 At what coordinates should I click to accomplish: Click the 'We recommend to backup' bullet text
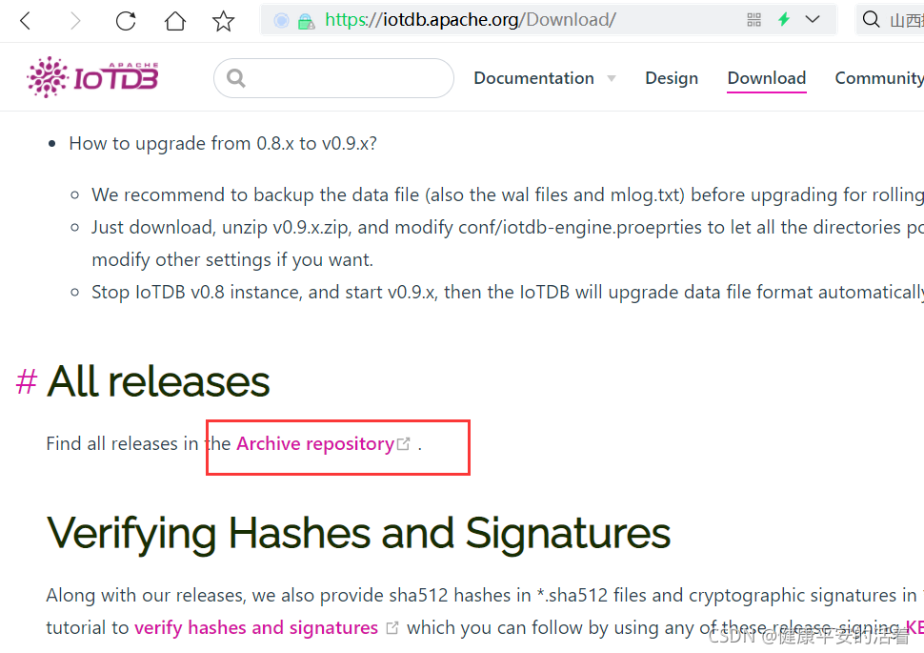508,194
